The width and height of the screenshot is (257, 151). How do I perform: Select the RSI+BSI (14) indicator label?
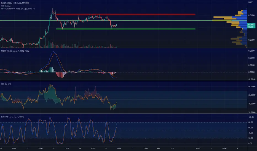coord(6,84)
